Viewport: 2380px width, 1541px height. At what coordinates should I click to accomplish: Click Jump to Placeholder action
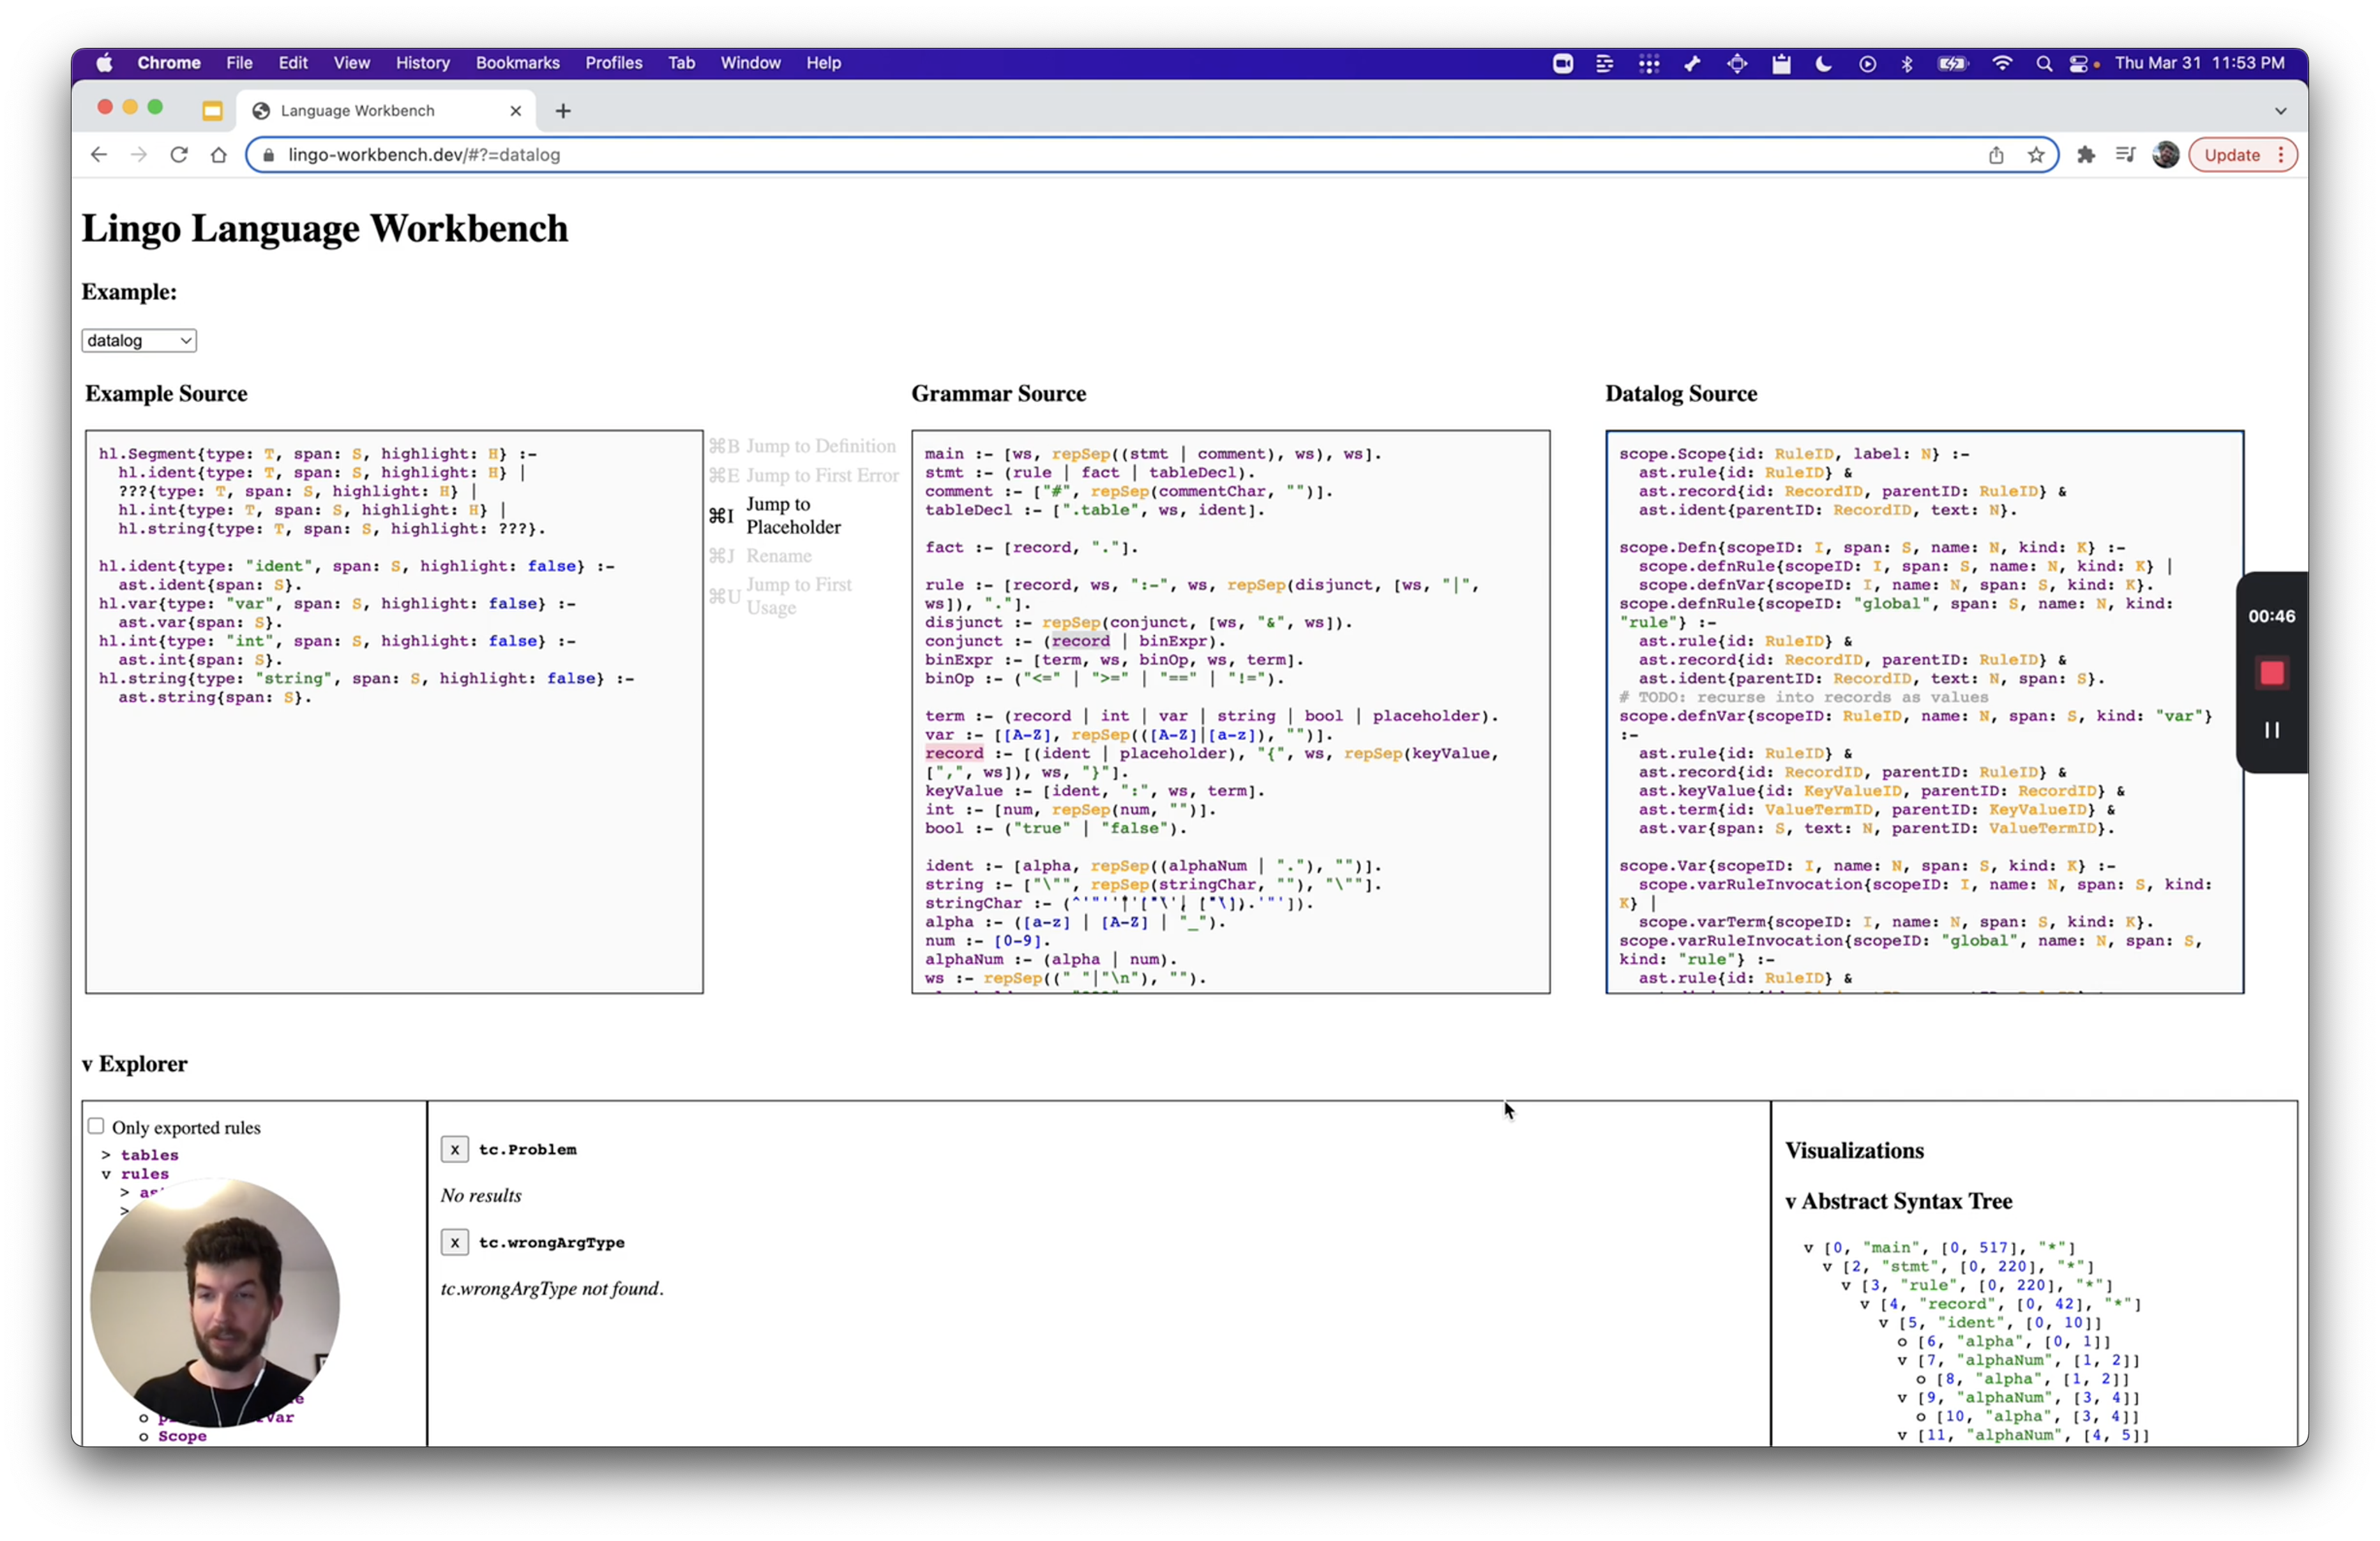[x=793, y=515]
